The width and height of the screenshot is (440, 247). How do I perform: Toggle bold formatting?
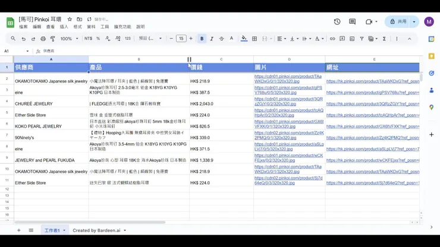click(202, 39)
